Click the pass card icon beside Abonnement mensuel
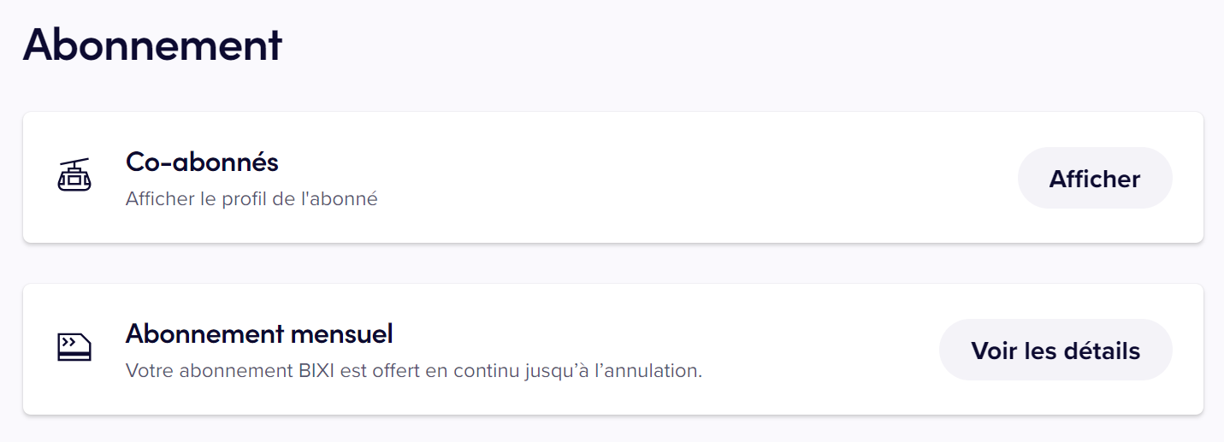Viewport: 1224px width, 442px height. tap(74, 348)
